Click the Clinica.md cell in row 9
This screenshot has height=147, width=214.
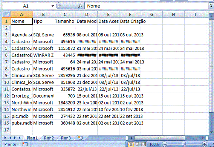coord(21,76)
